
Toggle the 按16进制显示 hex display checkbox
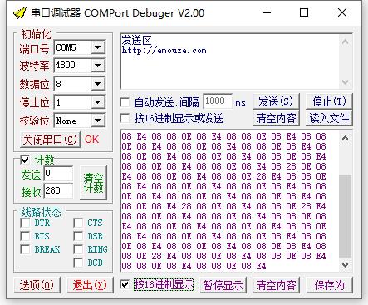pyautogui.click(x=125, y=284)
